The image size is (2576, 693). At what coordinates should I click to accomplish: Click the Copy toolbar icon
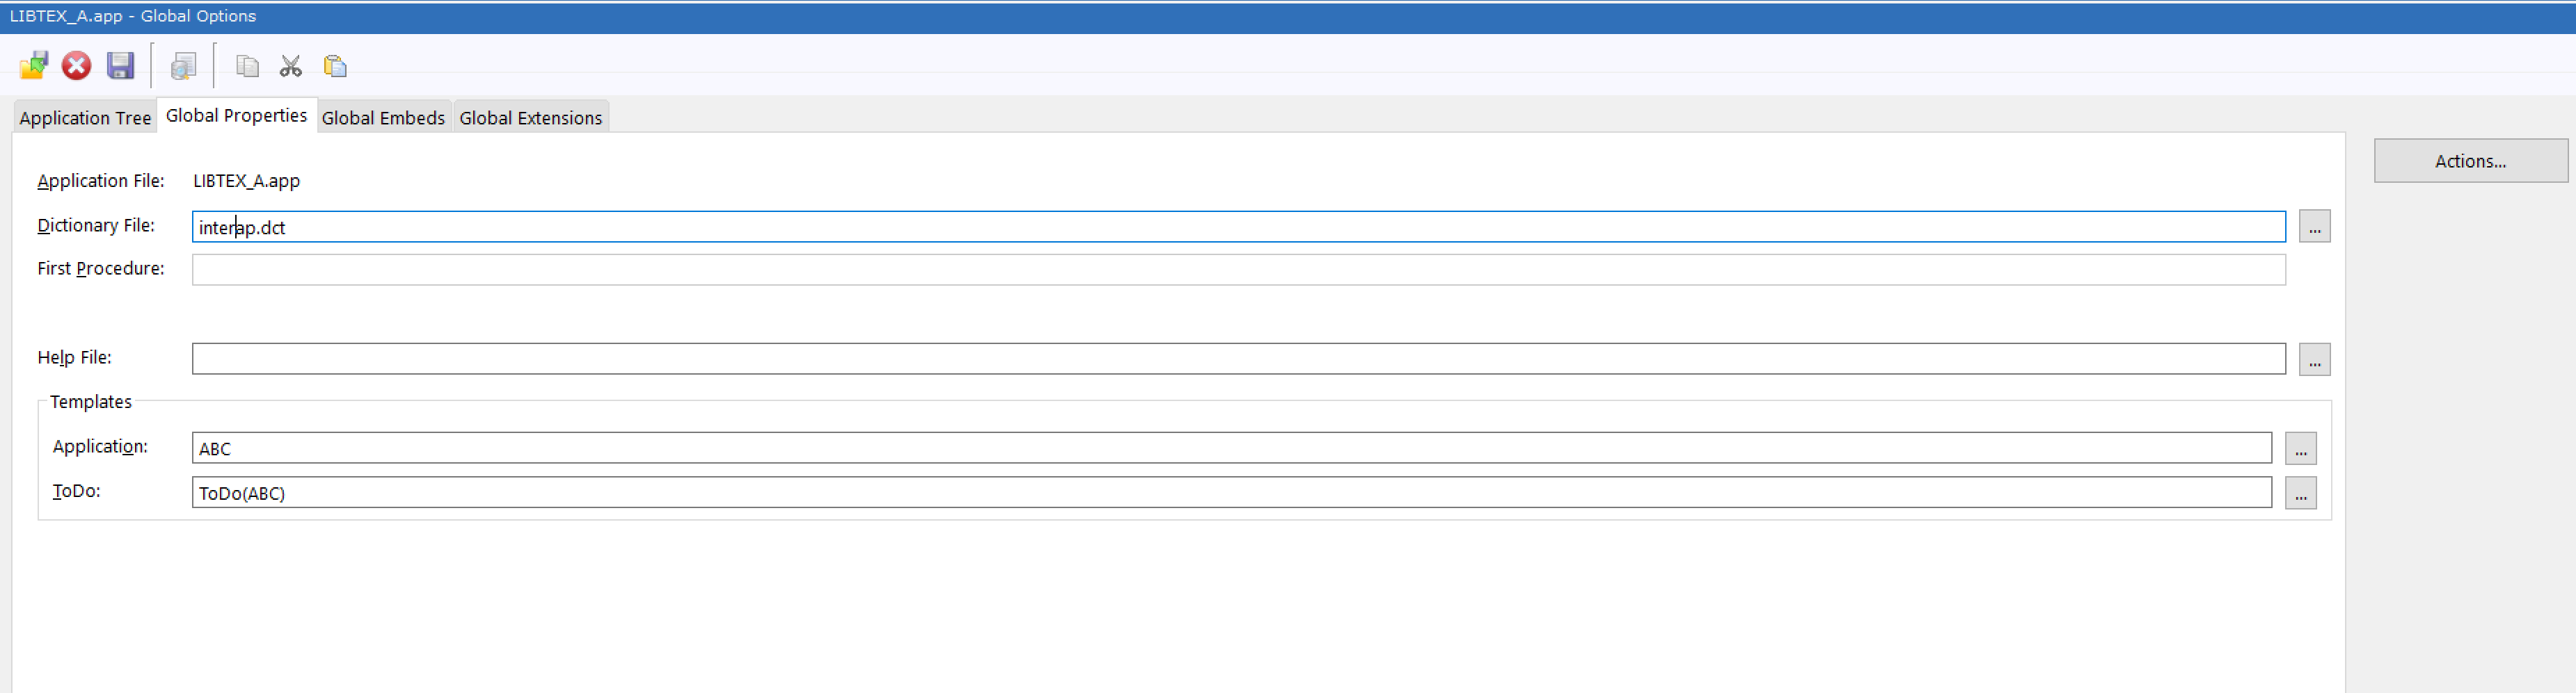[x=247, y=66]
